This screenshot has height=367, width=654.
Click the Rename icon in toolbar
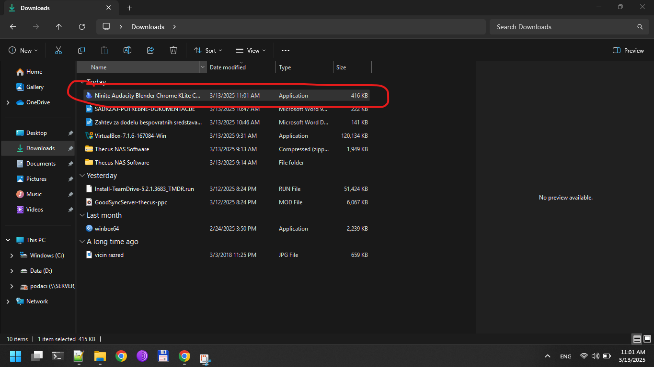tap(127, 50)
